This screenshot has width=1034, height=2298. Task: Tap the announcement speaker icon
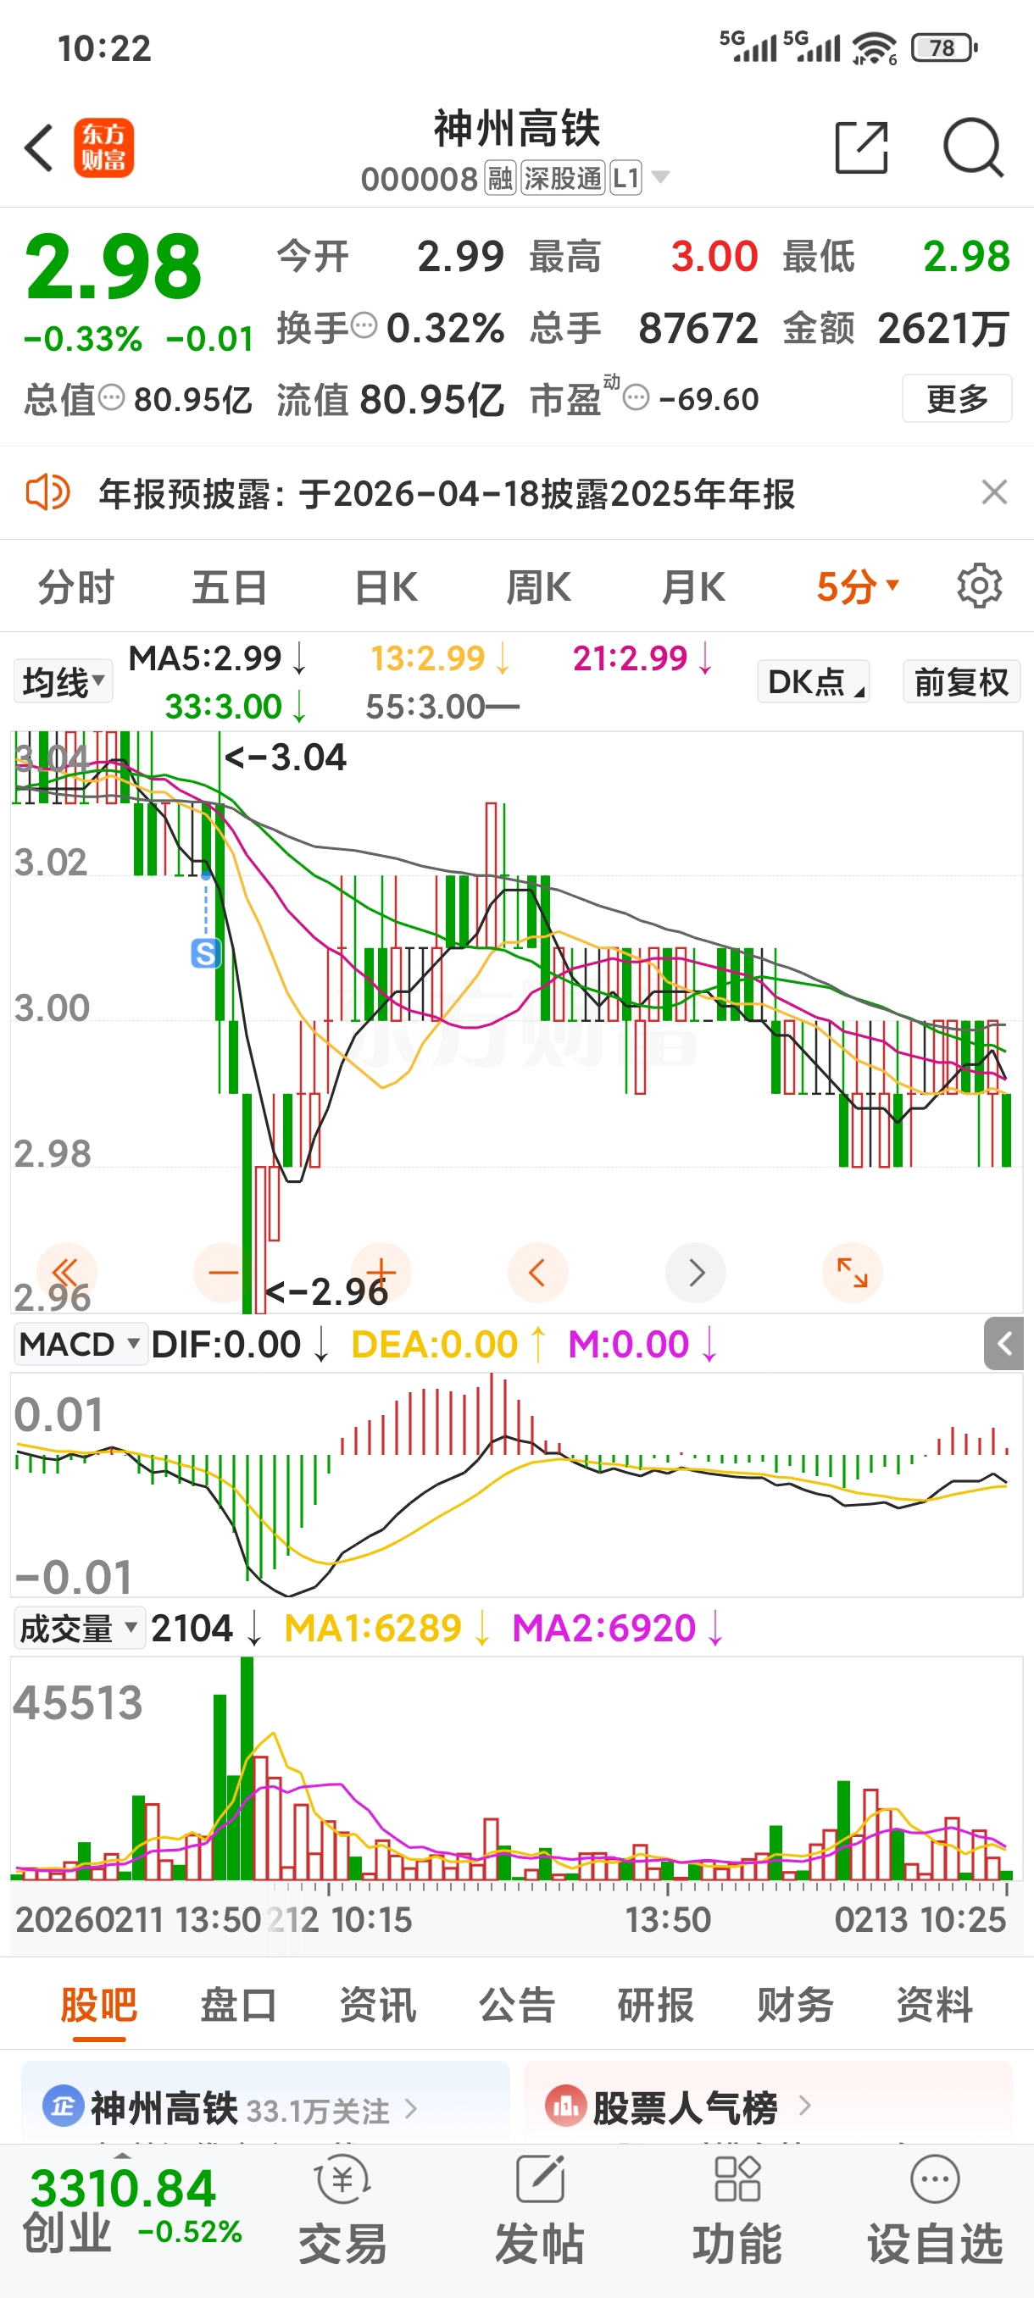pos(48,492)
